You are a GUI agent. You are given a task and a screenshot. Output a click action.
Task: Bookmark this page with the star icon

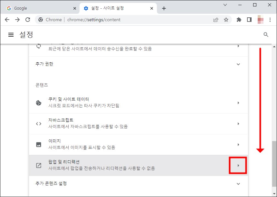pos(226,20)
